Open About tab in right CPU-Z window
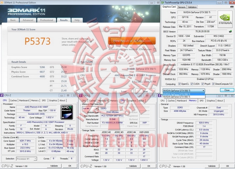235x169 pixels. pos(220,101)
